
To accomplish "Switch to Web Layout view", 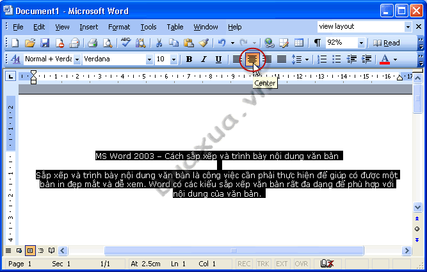I will [x=19, y=250].
